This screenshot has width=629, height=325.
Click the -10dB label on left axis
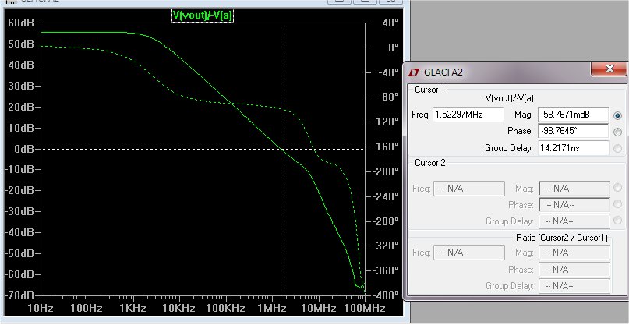tap(19, 170)
